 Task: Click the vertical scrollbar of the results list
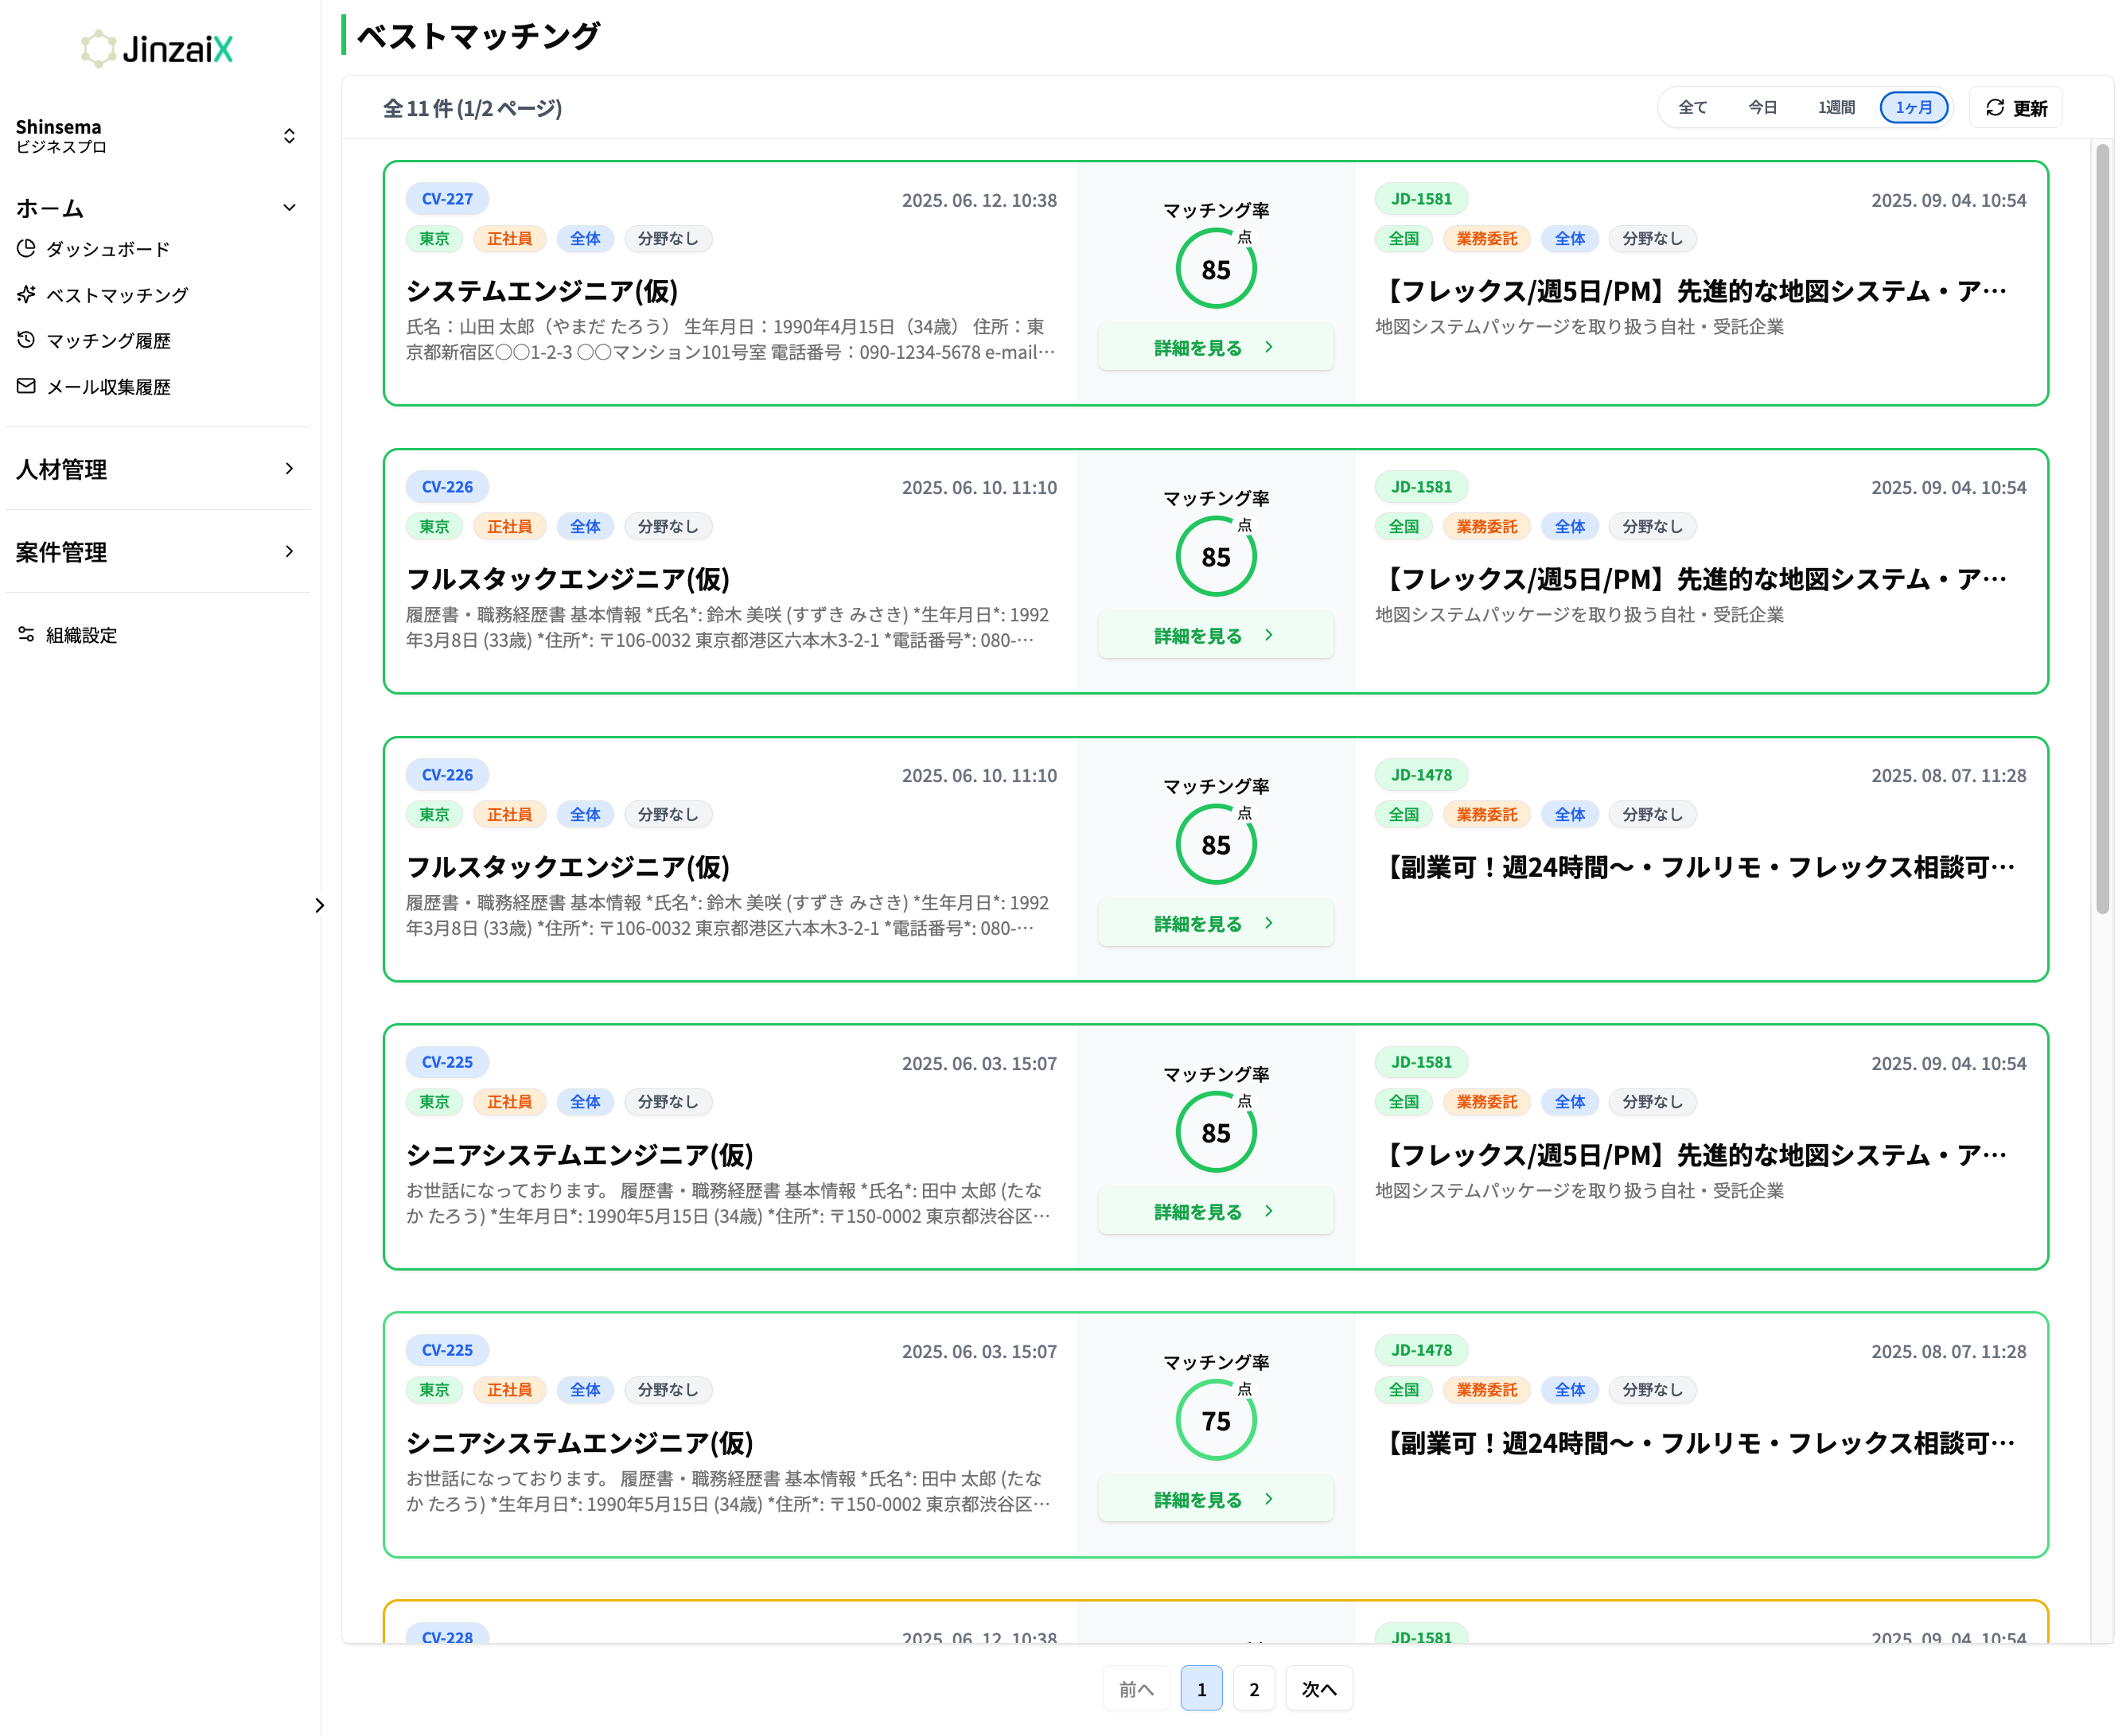coord(2103,528)
